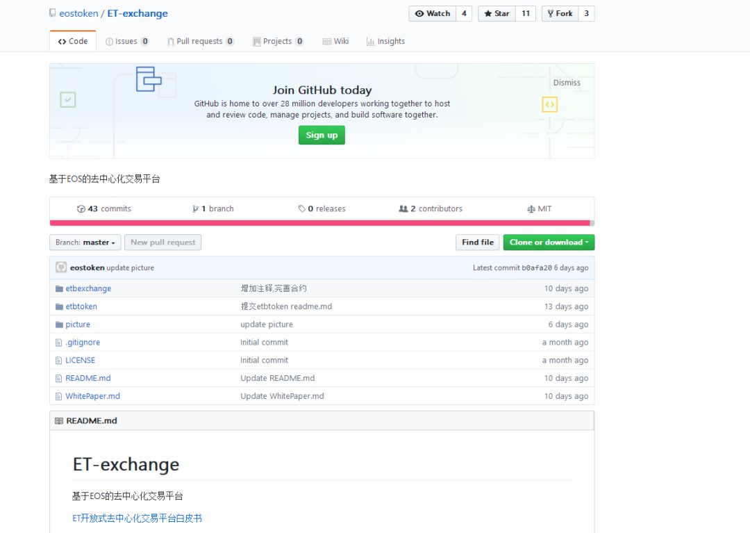This screenshot has height=533, width=750.
Task: Open commit author eostoken in commit bar
Action: point(87,268)
